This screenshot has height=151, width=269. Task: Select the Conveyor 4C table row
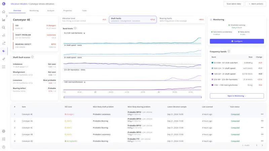coord(138,128)
